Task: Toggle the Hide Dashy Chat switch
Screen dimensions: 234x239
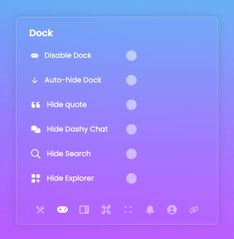Action: pos(131,130)
